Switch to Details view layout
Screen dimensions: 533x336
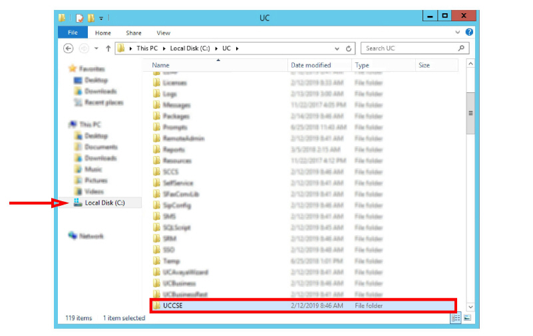(456, 318)
